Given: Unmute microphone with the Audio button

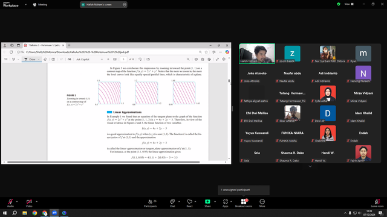Looking at the screenshot, I should [x=10, y=203].
